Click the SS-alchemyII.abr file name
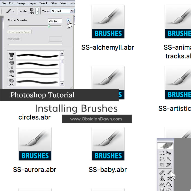The image size is (191, 191). click(x=108, y=47)
